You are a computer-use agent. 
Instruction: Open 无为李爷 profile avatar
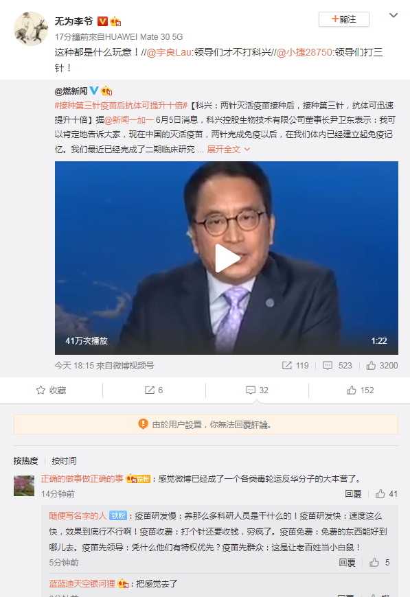click(31, 29)
